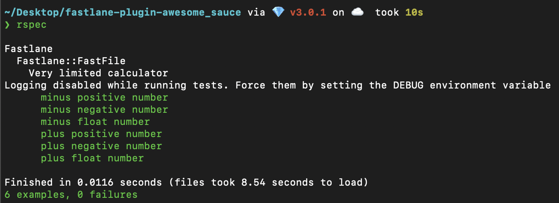
Task: Click the cloud icon in the prompt
Action: pos(357,13)
